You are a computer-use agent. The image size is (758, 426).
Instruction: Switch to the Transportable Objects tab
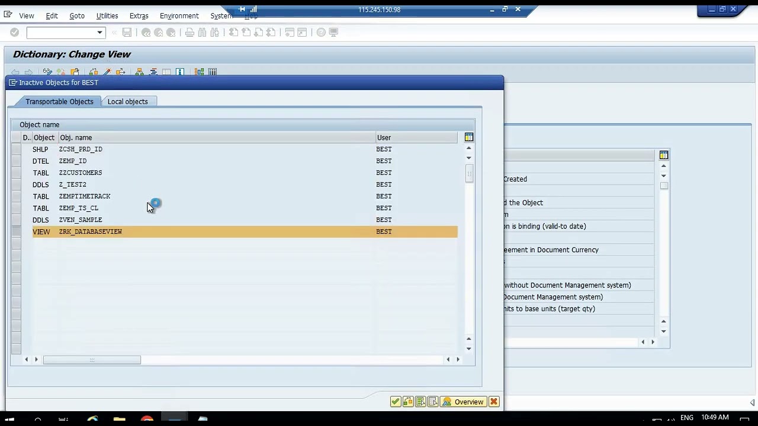(x=59, y=102)
